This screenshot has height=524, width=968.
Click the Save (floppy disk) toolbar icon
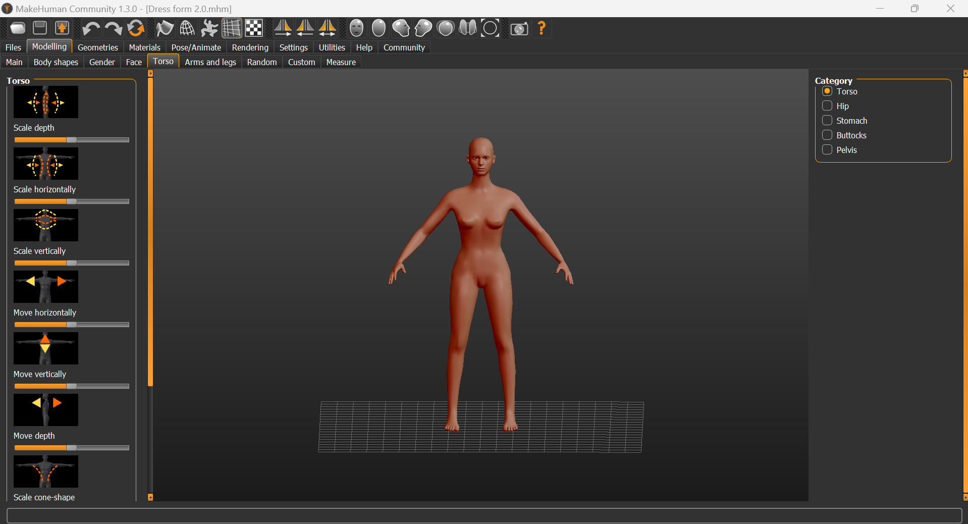[40, 28]
